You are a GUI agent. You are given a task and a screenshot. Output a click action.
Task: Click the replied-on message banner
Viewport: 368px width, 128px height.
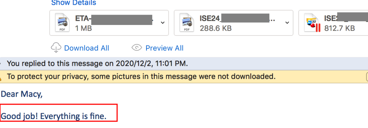tap(184, 63)
